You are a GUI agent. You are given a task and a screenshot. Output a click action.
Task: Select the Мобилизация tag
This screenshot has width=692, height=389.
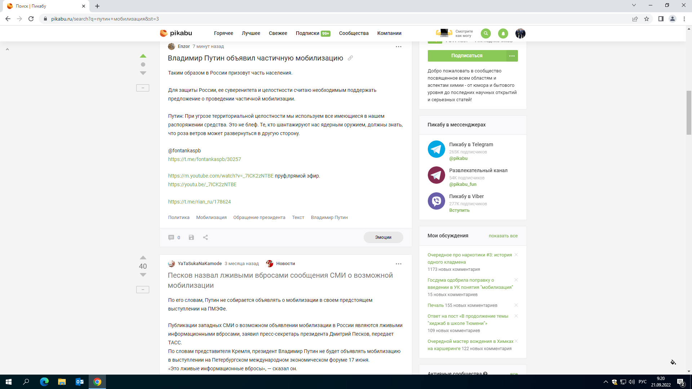click(211, 218)
